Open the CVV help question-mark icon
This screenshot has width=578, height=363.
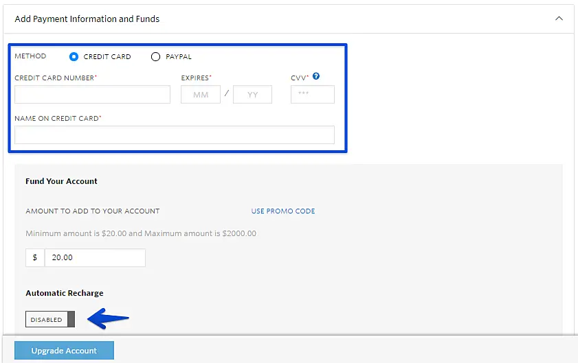(316, 76)
